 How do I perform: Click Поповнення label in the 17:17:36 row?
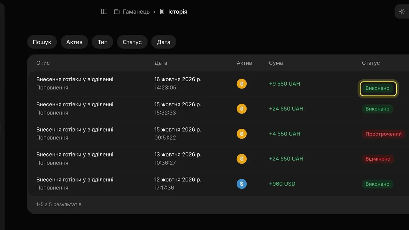click(52, 188)
